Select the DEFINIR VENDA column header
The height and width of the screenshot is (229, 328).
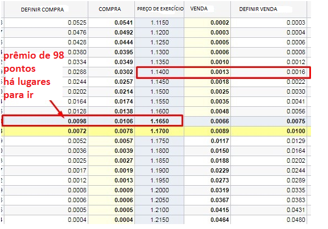tap(258, 9)
